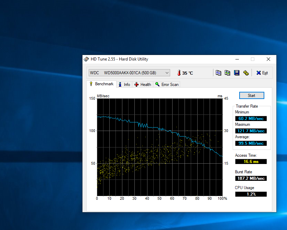Click the CPU Usage 1.2% readout
287x230 pixels.
pyautogui.click(x=251, y=194)
